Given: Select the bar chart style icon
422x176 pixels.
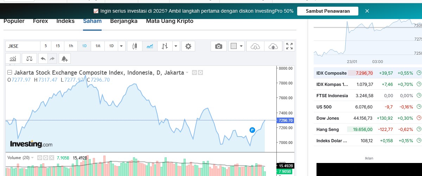Looking at the screenshot, I should [165, 46].
